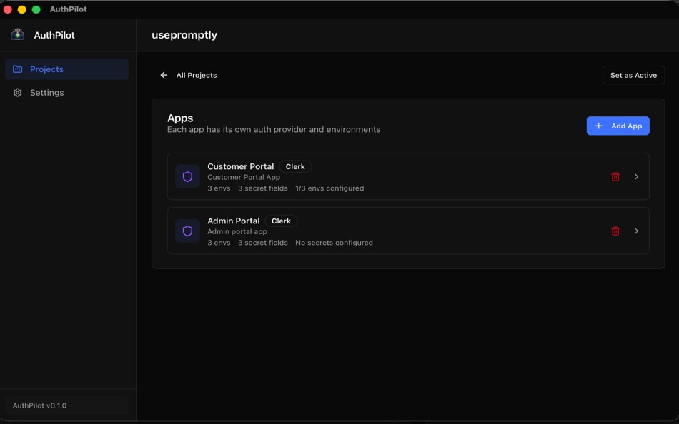The height and width of the screenshot is (424, 679).
Task: Click the Clerk badge on Admin Portal
Action: pos(281,221)
